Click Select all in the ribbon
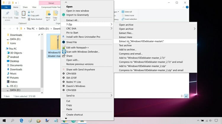This screenshot has height=124, width=222. 127,12
